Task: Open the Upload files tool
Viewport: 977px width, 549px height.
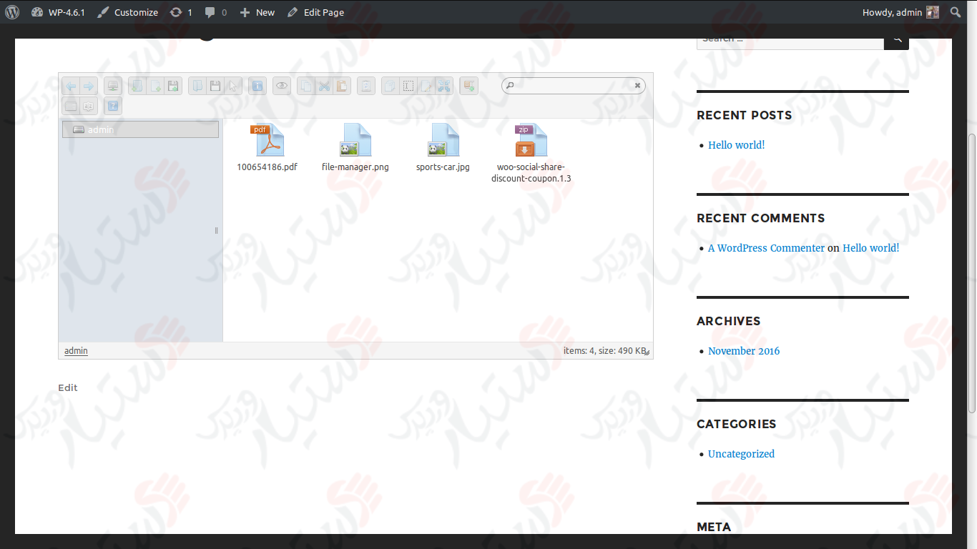Action: [172, 86]
